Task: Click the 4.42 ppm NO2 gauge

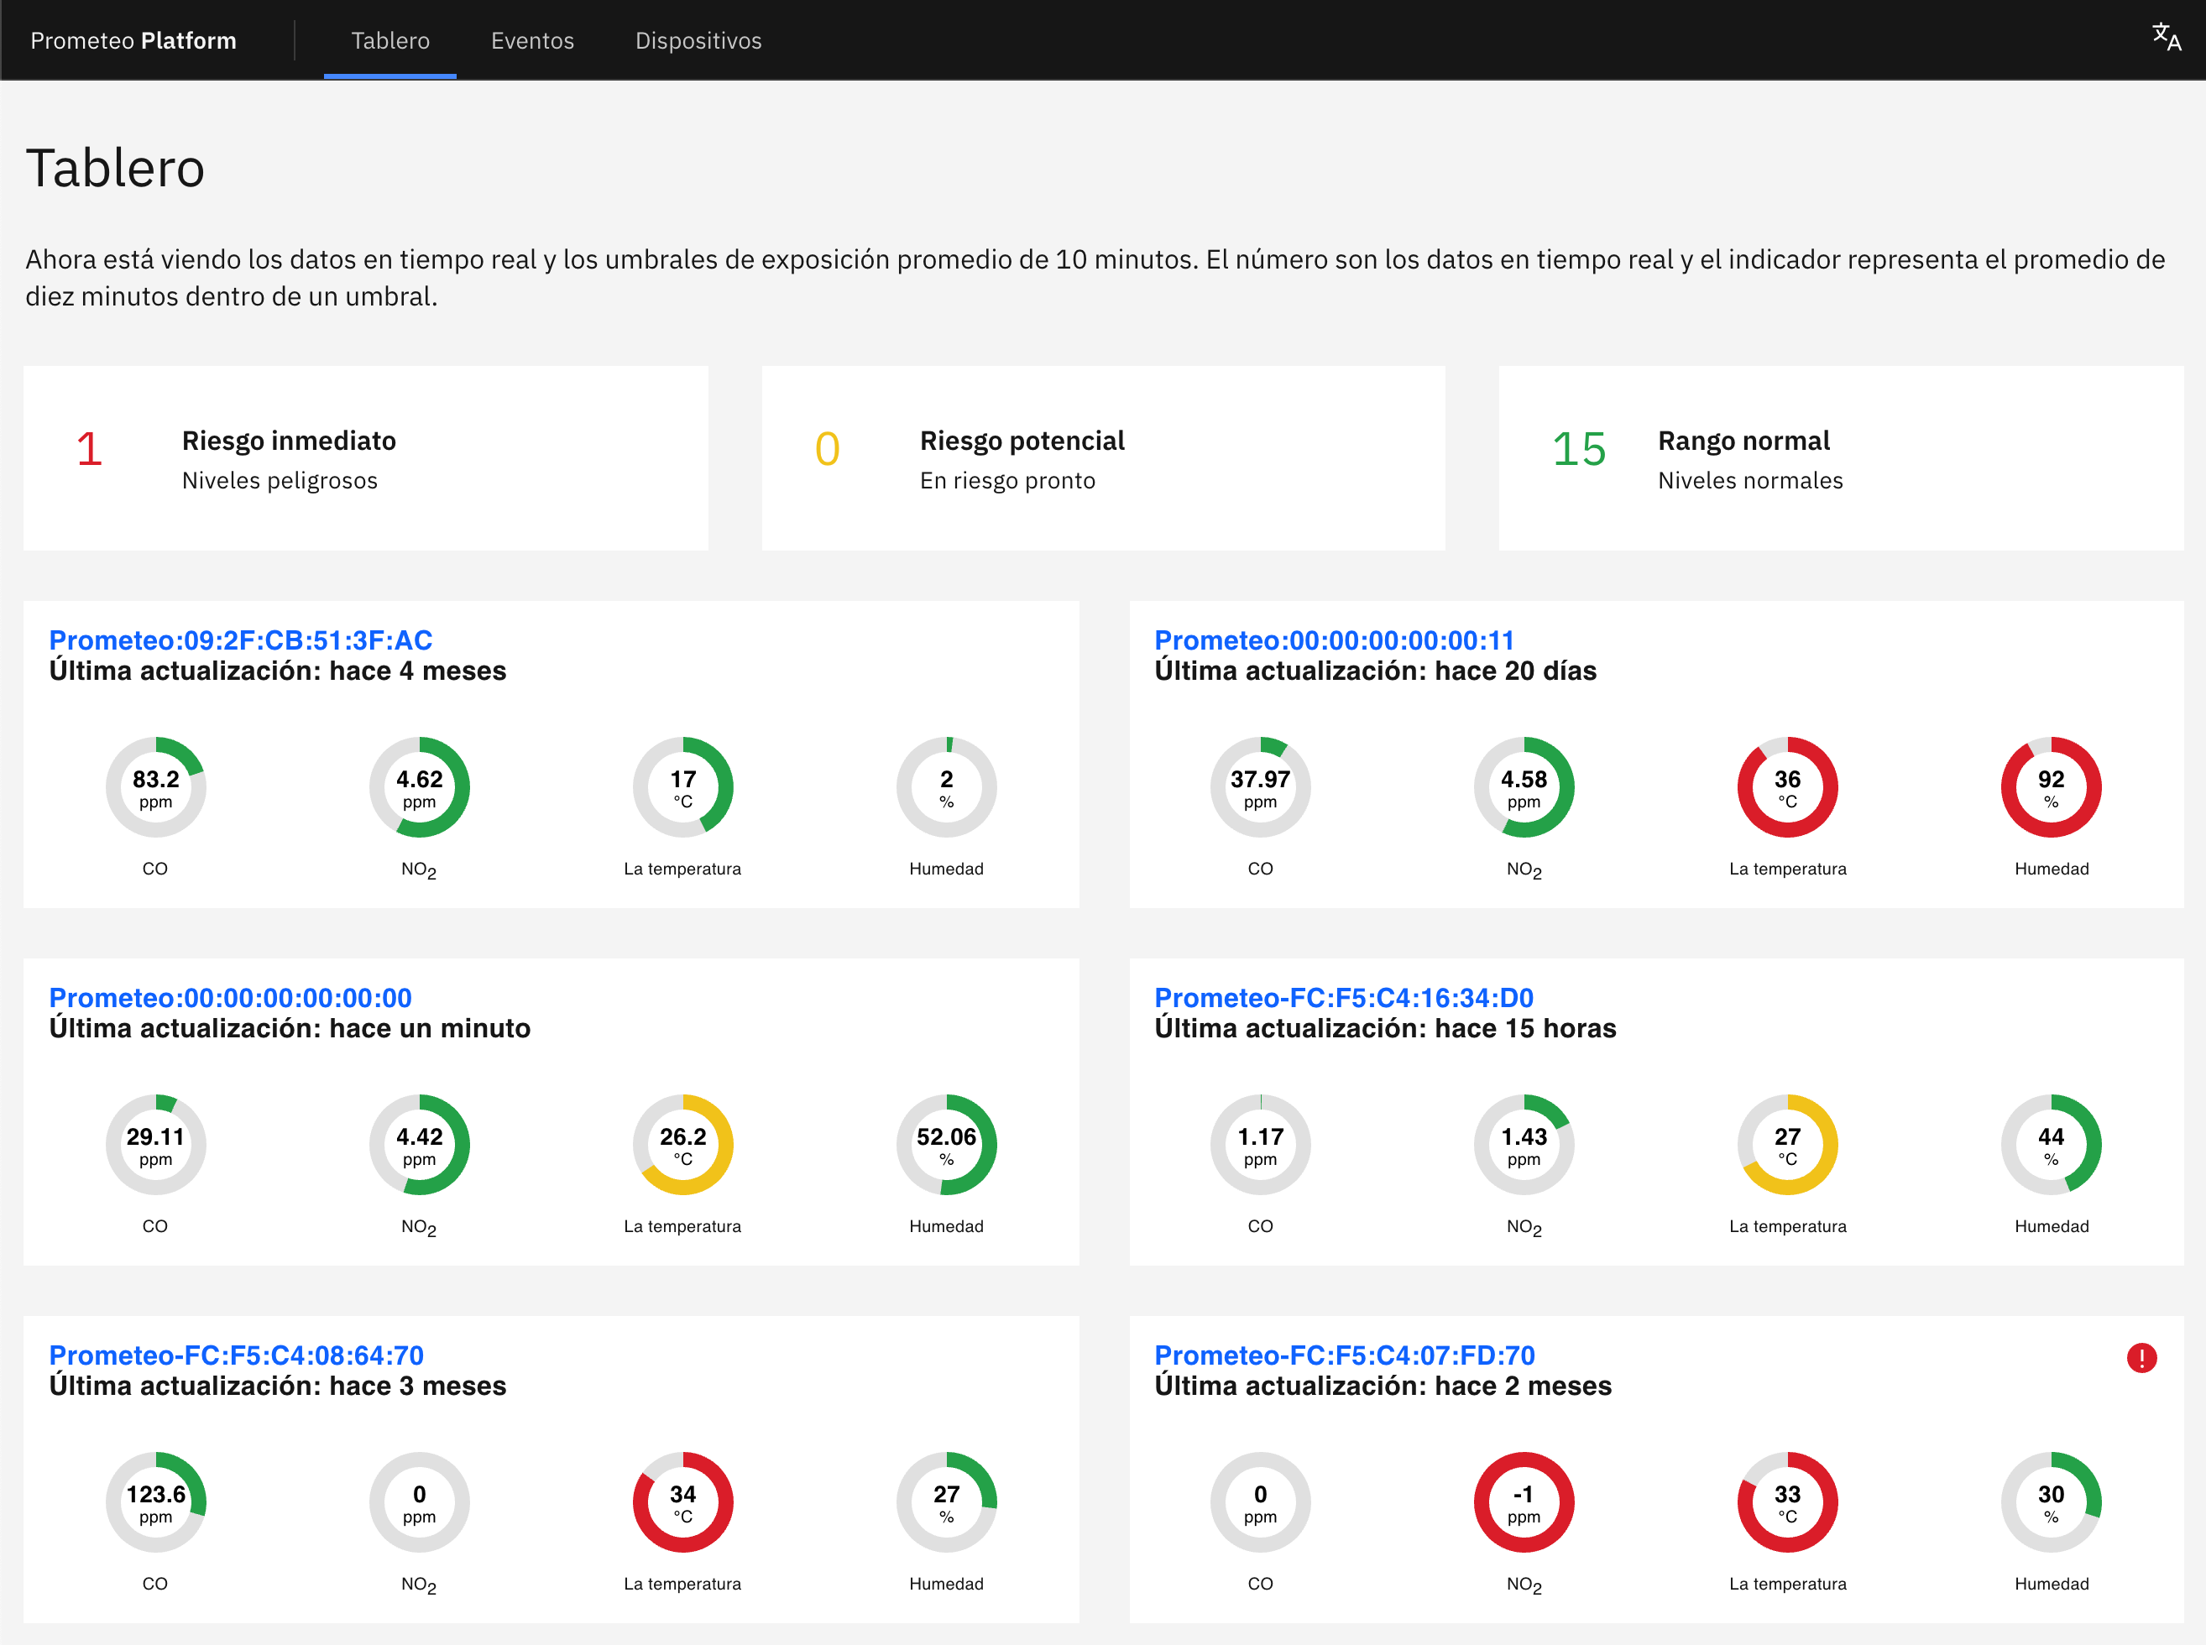Action: click(419, 1144)
